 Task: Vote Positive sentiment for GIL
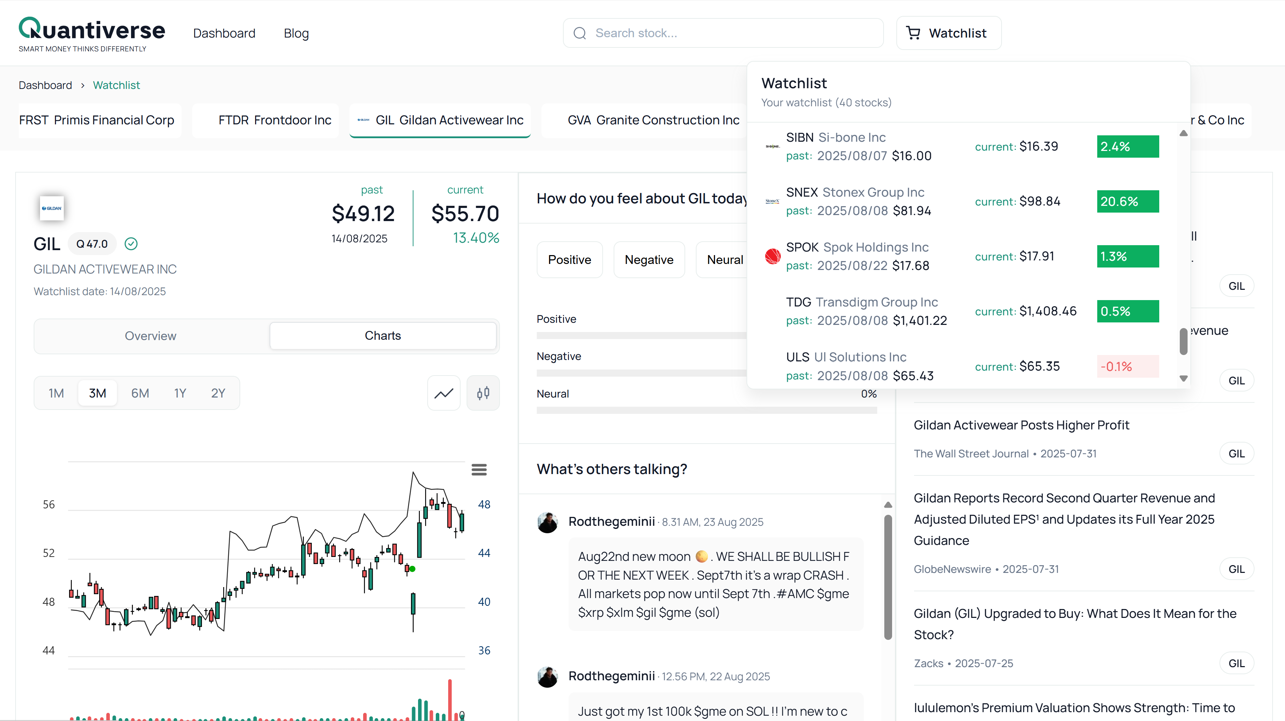(x=570, y=260)
